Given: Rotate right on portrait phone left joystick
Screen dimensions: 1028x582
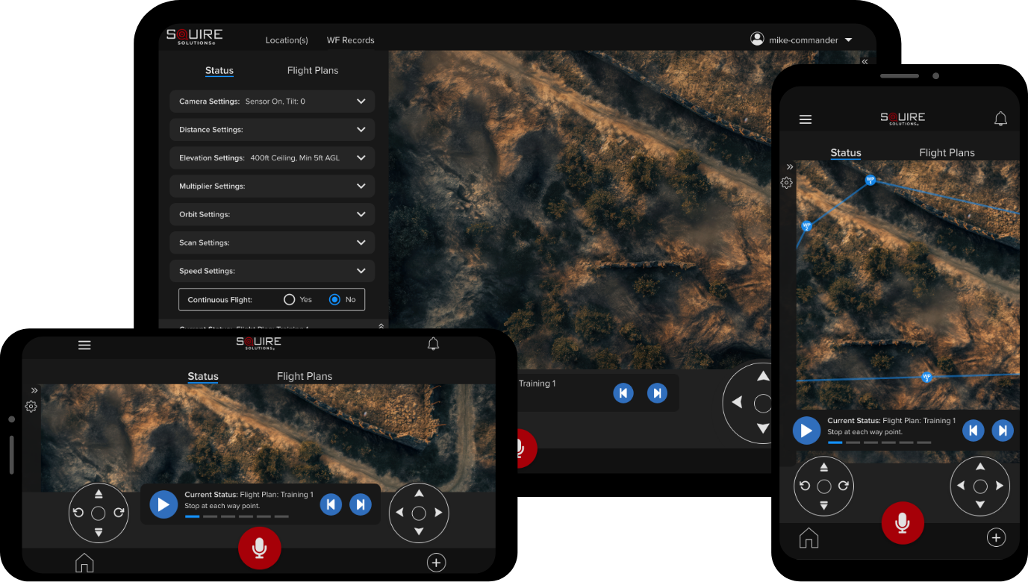Looking at the screenshot, I should coord(844,486).
